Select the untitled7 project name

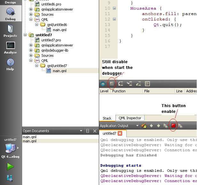point(44,35)
